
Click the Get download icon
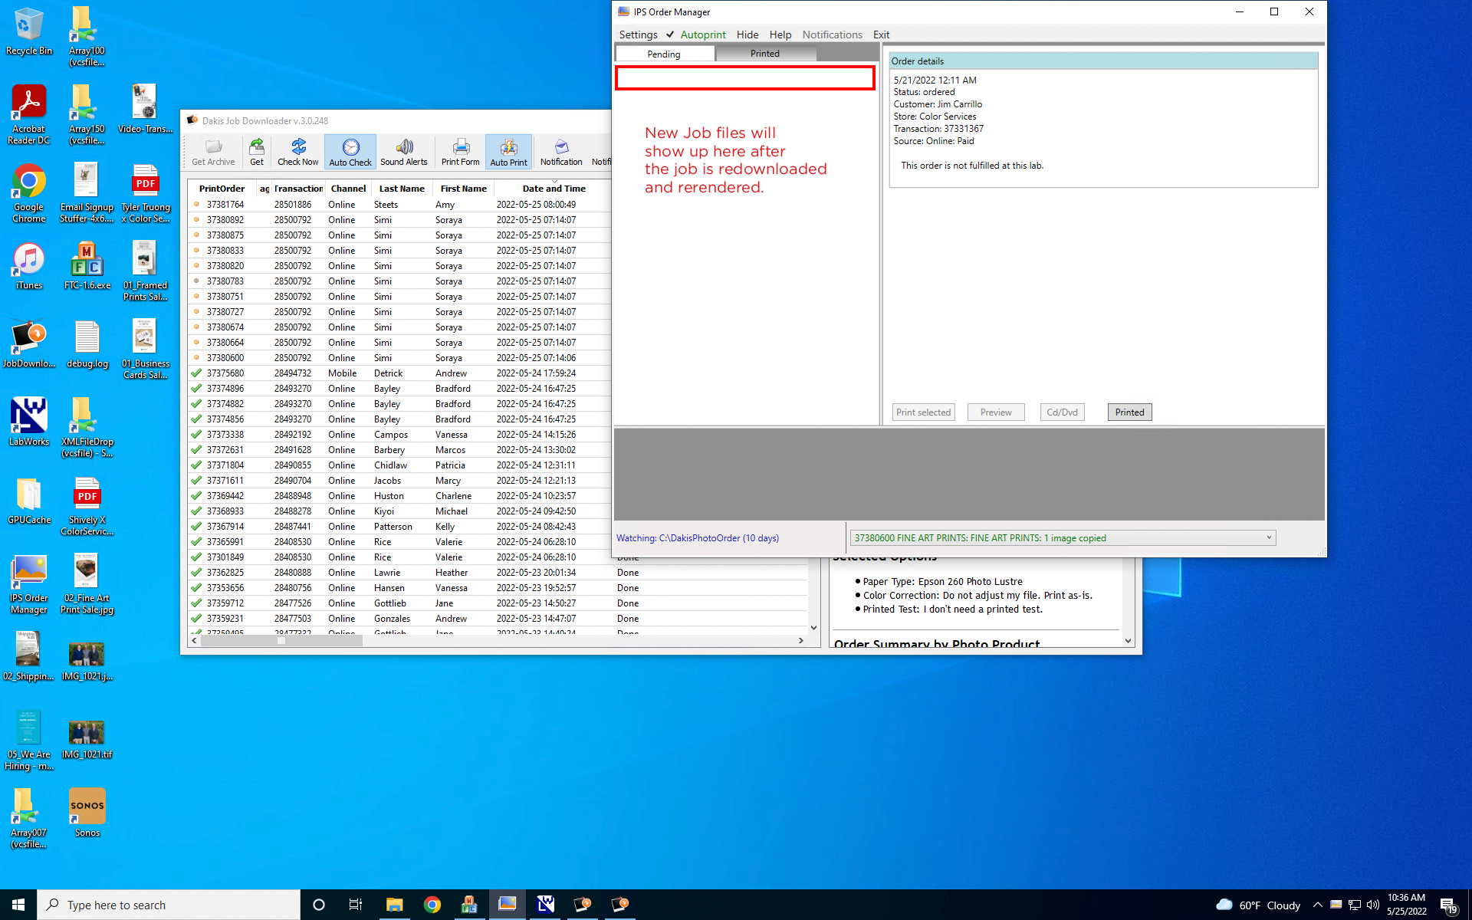[257, 152]
